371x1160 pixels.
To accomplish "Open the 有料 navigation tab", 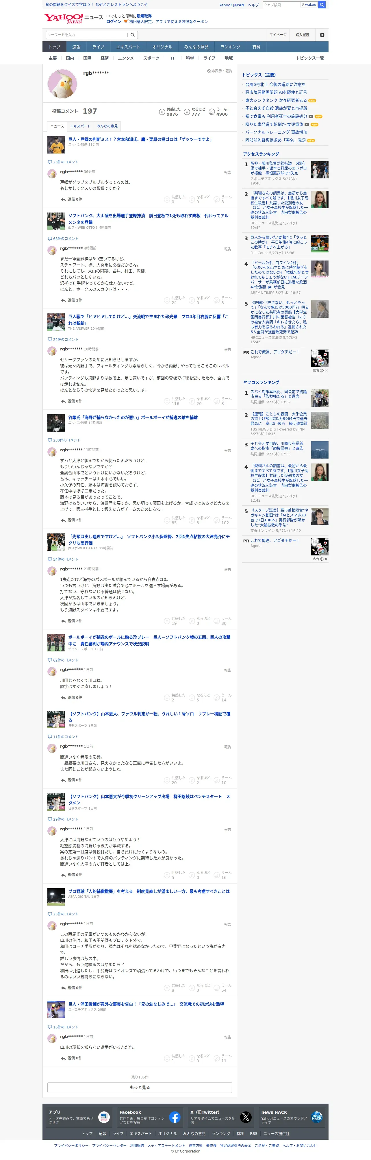I will [257, 47].
